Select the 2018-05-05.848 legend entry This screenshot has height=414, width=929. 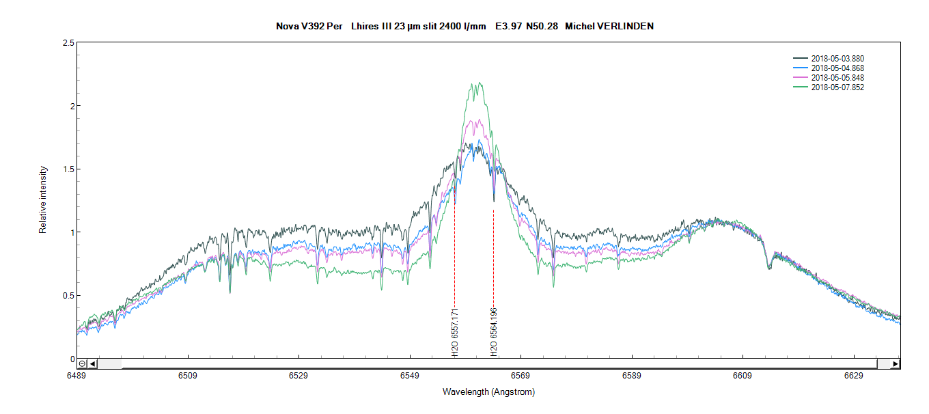pyautogui.click(x=832, y=78)
